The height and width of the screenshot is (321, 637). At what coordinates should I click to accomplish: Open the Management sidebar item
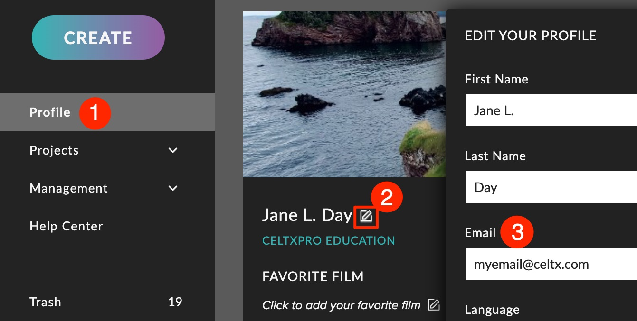pos(107,188)
